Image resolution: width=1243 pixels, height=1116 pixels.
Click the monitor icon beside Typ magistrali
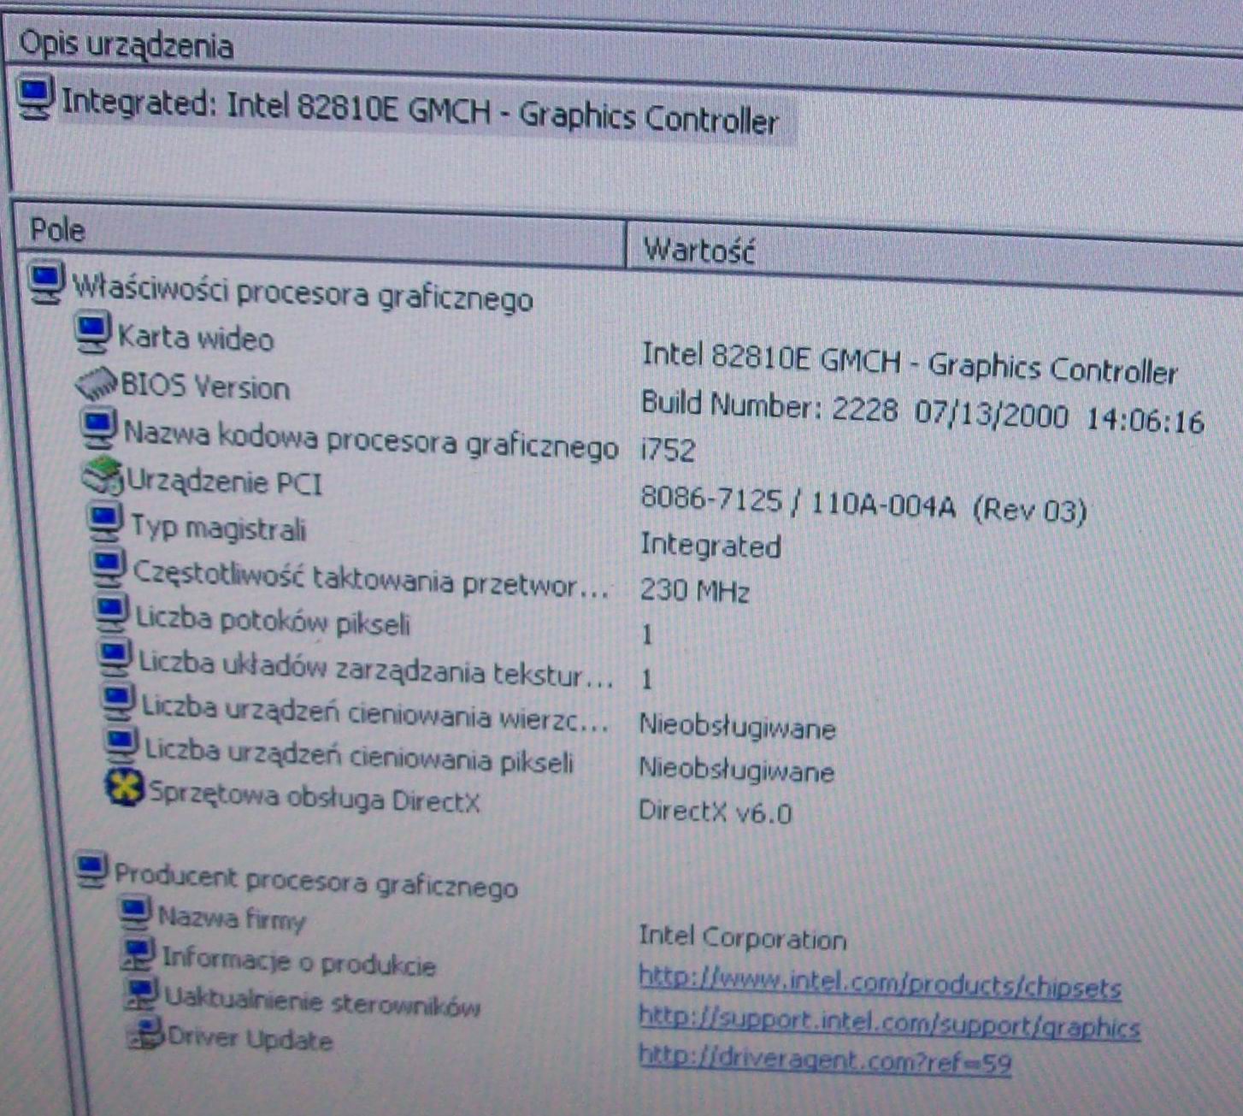[106, 521]
